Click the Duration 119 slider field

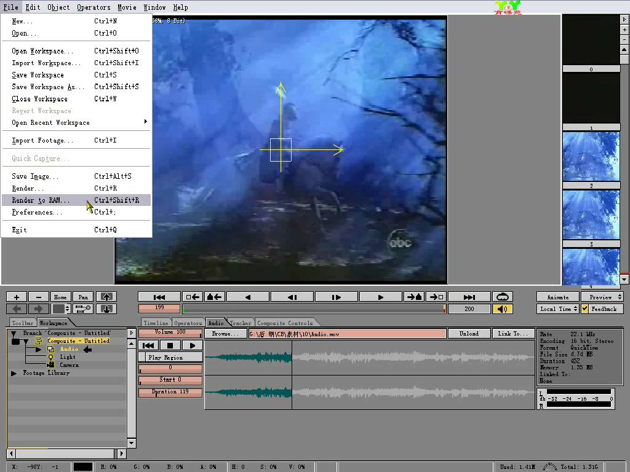pyautogui.click(x=170, y=392)
